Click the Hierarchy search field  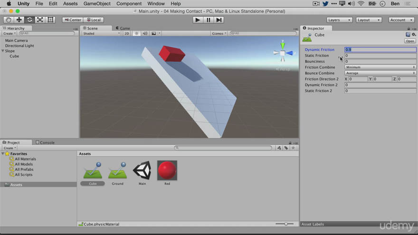click(x=47, y=33)
